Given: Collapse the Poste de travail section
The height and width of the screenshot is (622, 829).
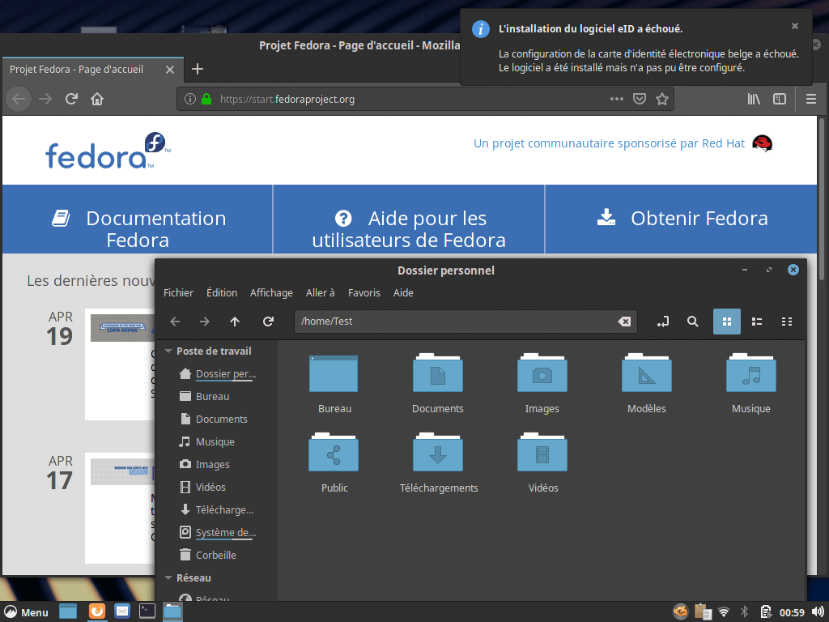Looking at the screenshot, I should (168, 351).
